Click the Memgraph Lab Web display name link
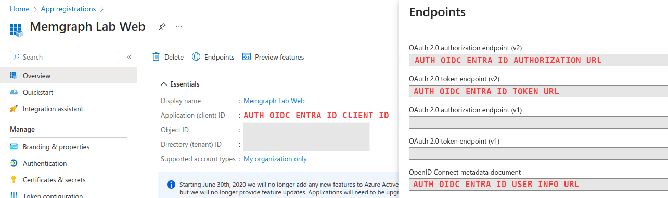This screenshot has height=198, width=668. pyautogui.click(x=274, y=101)
